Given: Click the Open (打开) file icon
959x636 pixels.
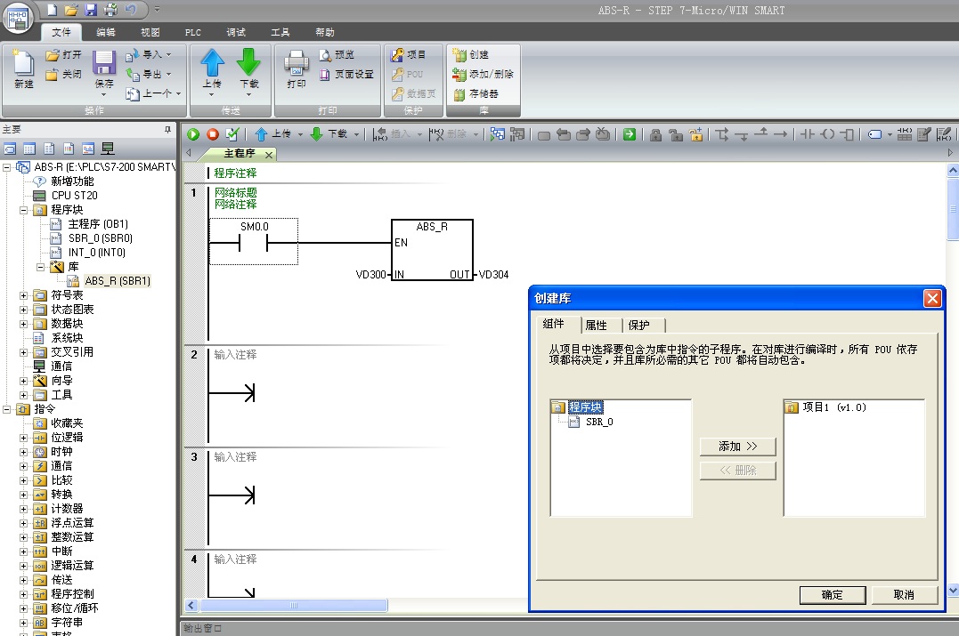Looking at the screenshot, I should pyautogui.click(x=63, y=54).
